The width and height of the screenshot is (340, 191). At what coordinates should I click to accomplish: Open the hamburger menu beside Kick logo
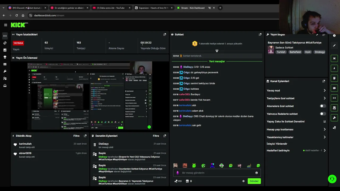6,25
